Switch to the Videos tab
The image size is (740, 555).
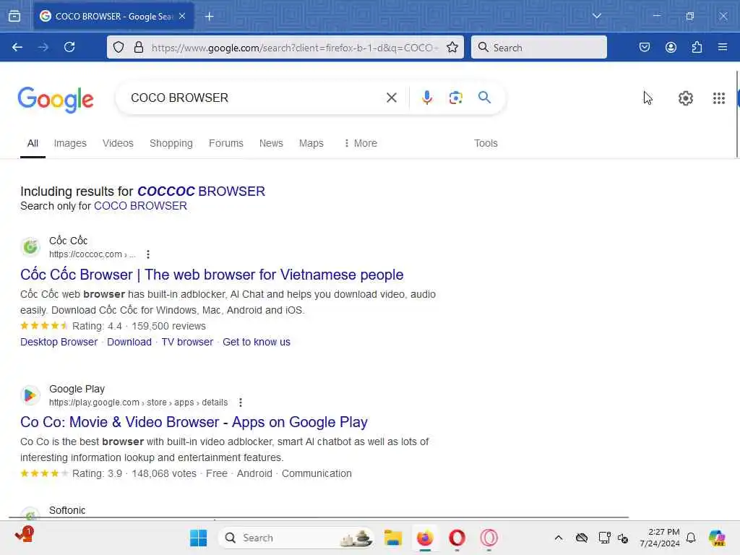coord(118,144)
